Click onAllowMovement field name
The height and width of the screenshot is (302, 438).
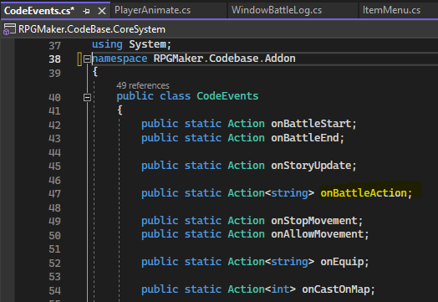point(317,234)
